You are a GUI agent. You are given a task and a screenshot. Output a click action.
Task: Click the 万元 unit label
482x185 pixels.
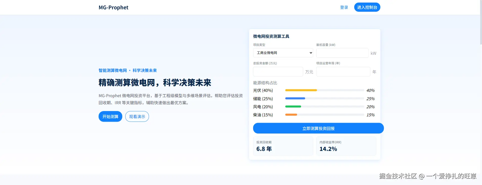click(x=309, y=72)
